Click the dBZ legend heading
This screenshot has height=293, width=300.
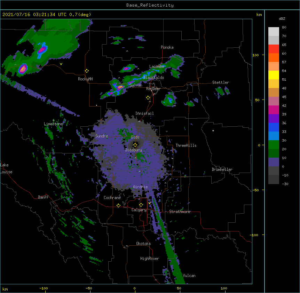click(282, 18)
